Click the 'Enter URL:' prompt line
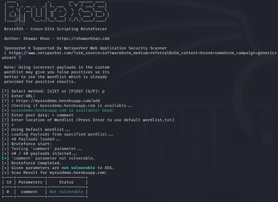The image size is (278, 202). point(18,96)
